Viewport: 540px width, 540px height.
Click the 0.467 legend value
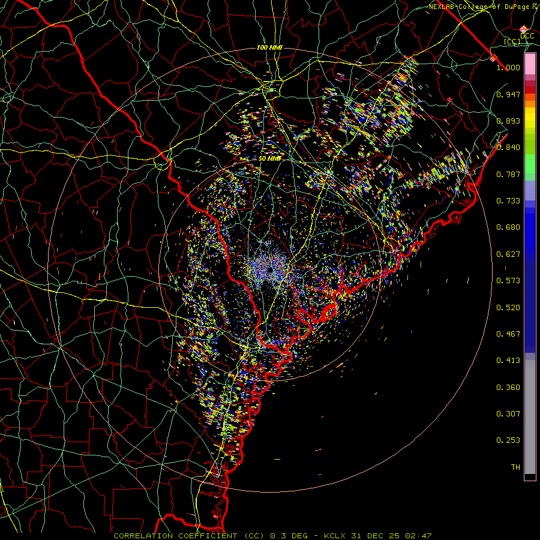[x=508, y=334]
